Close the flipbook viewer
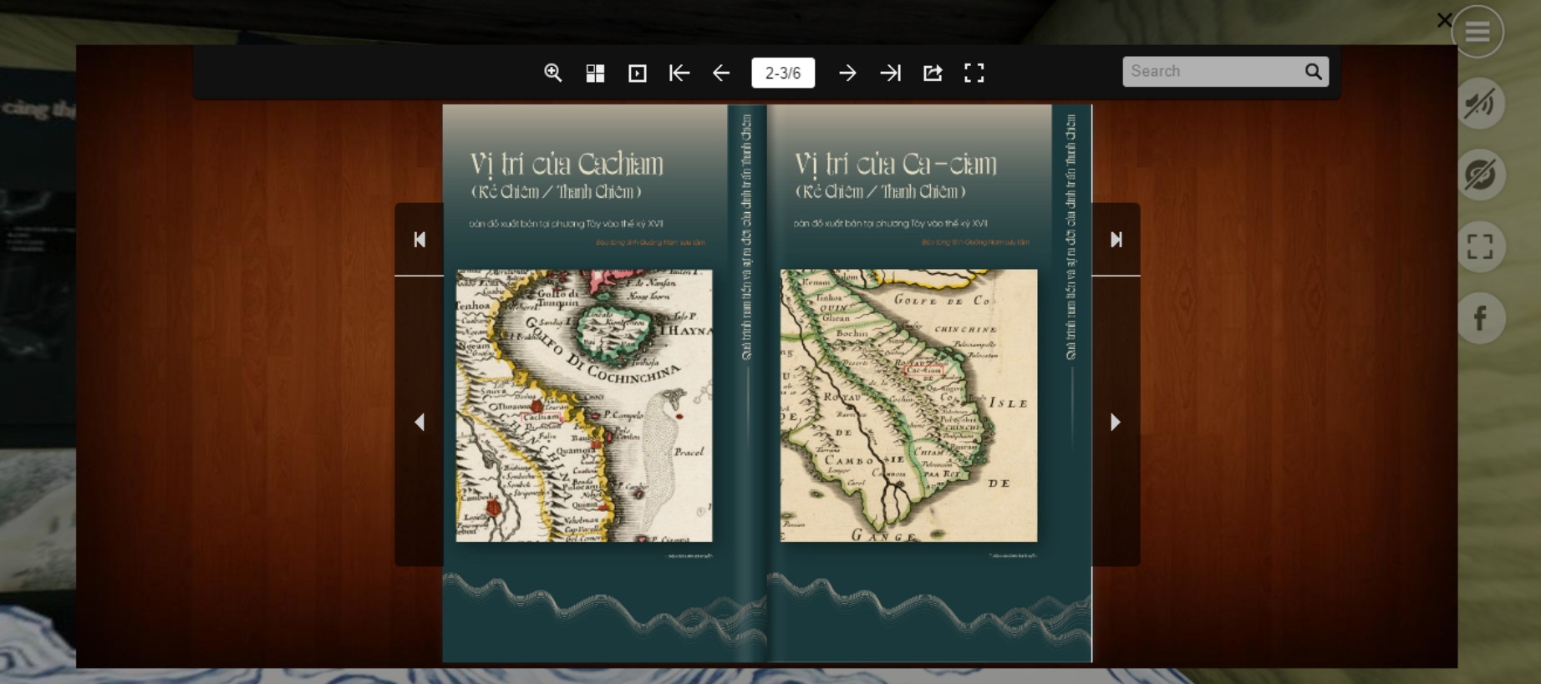The width and height of the screenshot is (1541, 684). pyautogui.click(x=1444, y=20)
